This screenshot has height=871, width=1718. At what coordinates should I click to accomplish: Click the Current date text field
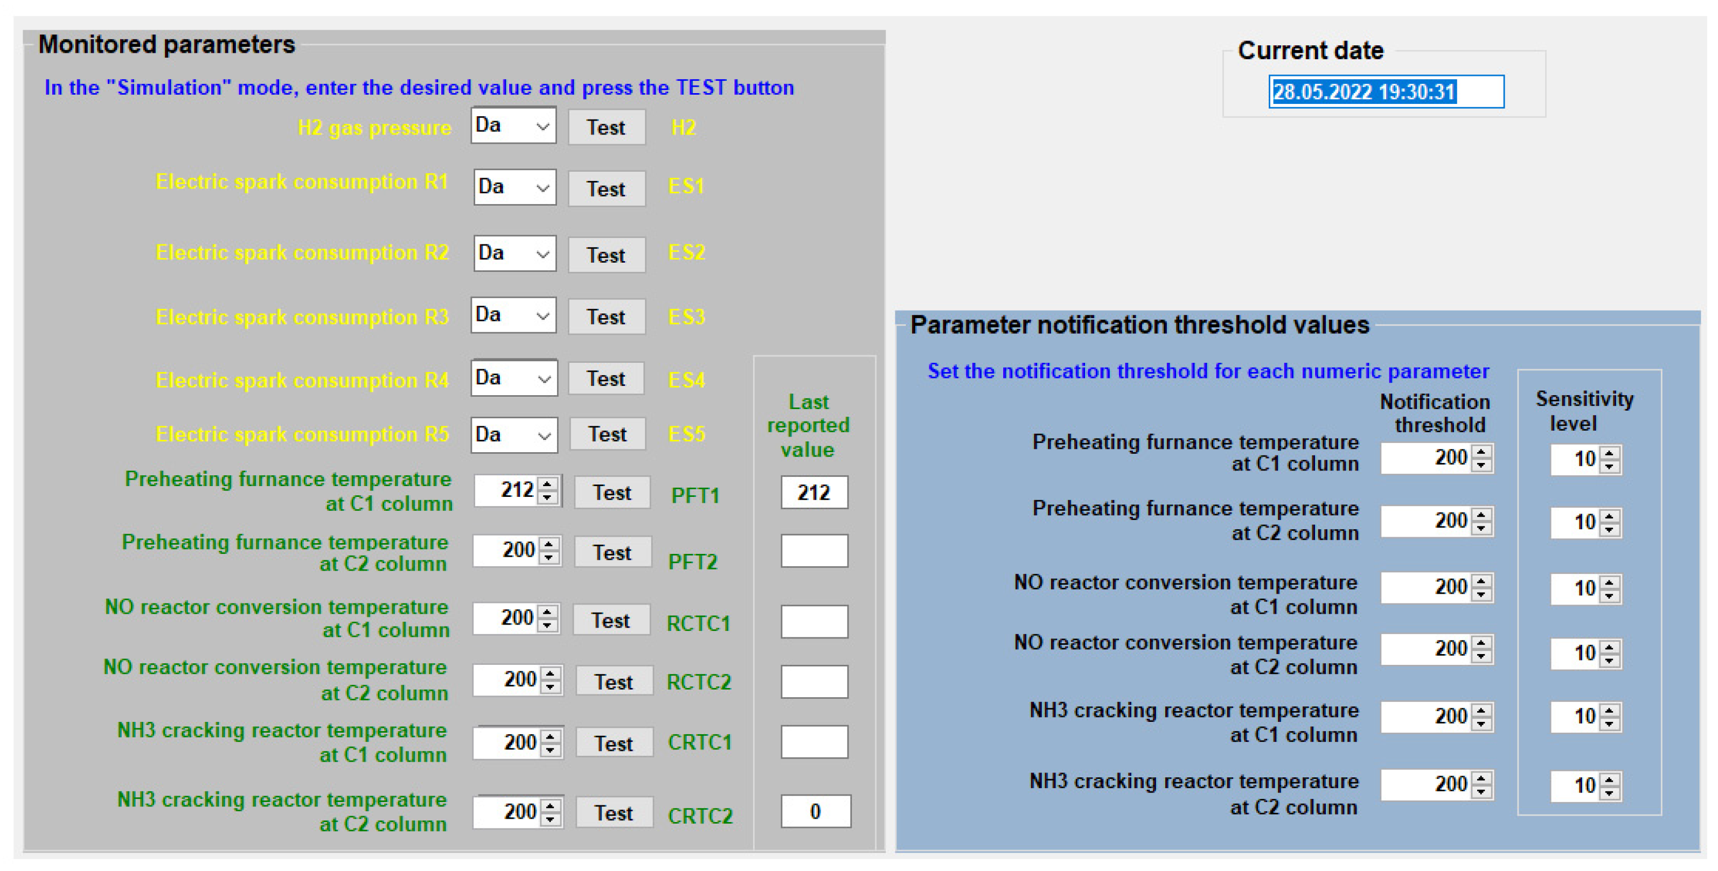[1385, 92]
